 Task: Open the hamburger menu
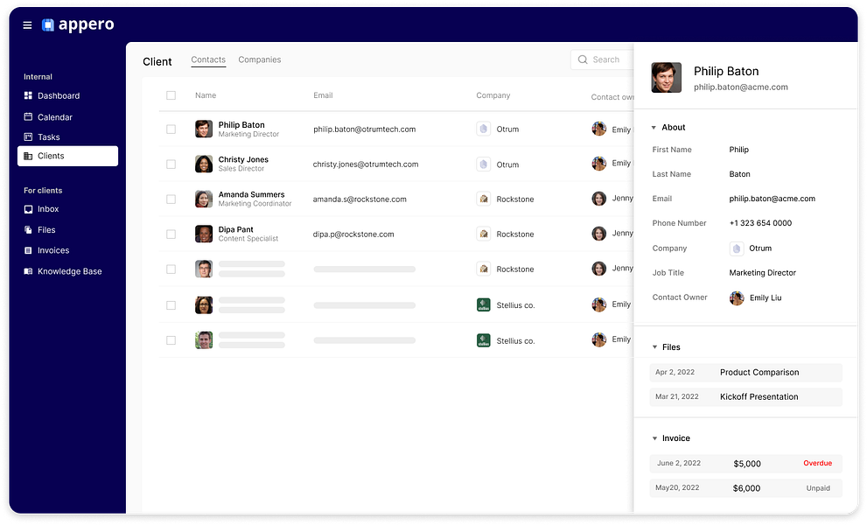(27, 24)
